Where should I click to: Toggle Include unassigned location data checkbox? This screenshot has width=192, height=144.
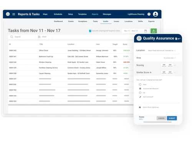[x=90, y=31]
